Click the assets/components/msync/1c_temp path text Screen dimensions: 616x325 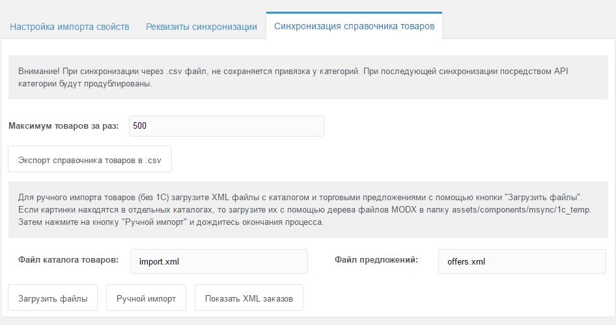[521, 210]
